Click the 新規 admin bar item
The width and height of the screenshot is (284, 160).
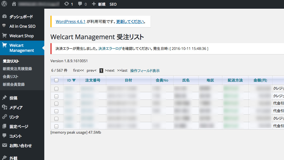101,4
